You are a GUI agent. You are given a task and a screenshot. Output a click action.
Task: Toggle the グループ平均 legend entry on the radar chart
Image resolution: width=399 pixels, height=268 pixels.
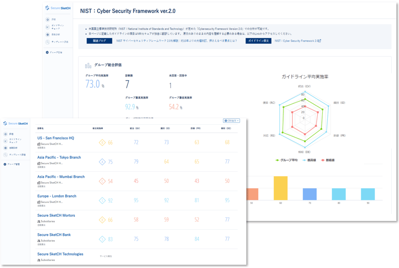[286, 160]
